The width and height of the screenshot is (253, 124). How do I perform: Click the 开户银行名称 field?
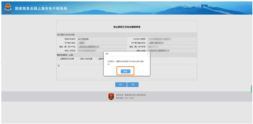(x=102, y=43)
